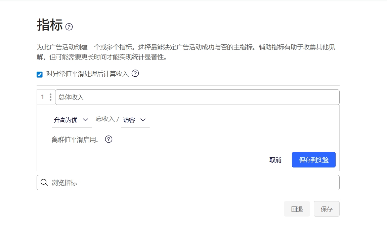The width and height of the screenshot is (387, 229).
Task: Click the chevron arrow beside 访客
Action: [x=143, y=120]
